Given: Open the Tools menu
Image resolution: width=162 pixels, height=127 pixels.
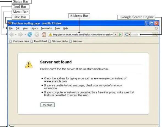Looking at the screenshot, I should 57,28.
